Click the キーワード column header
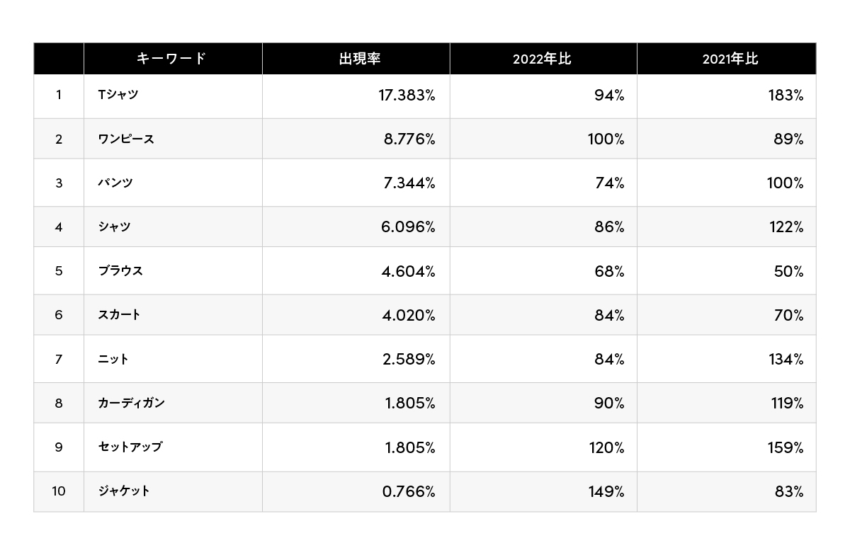This screenshot has height=555, width=850. pyautogui.click(x=171, y=59)
